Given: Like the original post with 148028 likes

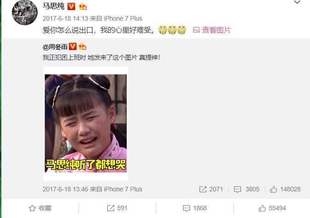Looking at the screenshot, I should coord(285,189).
